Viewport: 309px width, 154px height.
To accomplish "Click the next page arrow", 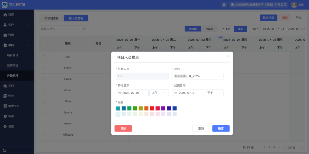I will point(279,147).
